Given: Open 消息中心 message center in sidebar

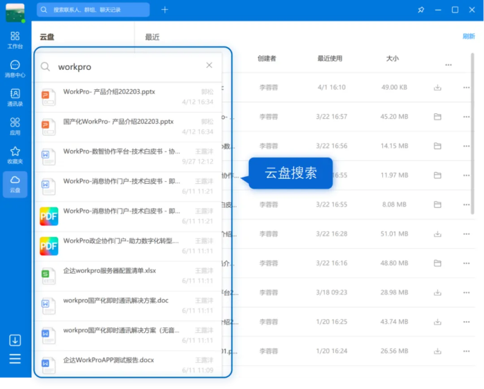Looking at the screenshot, I should pyautogui.click(x=15, y=69).
